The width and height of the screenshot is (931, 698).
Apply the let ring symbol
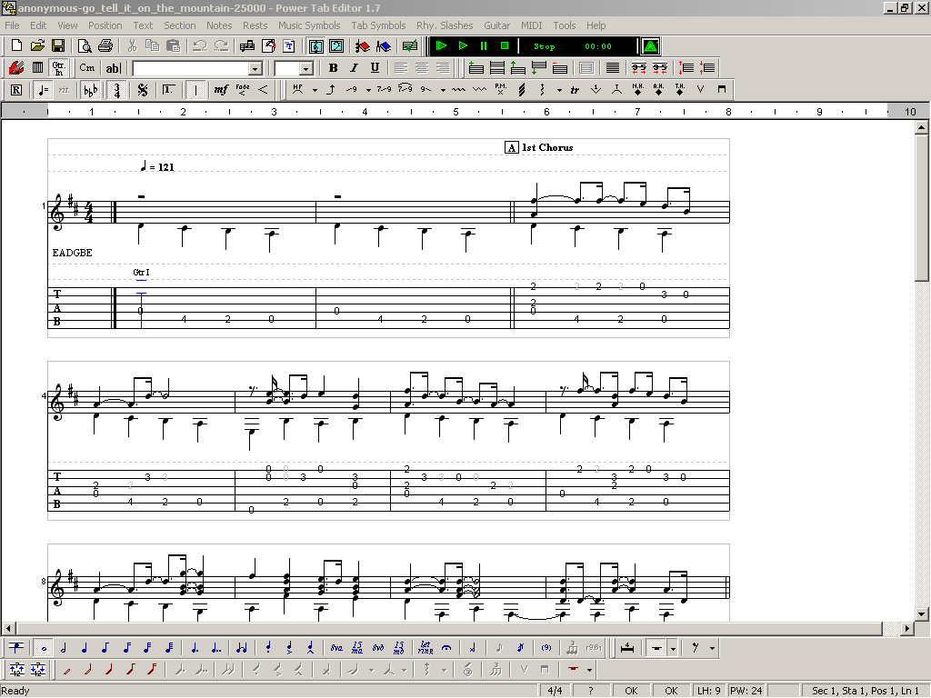click(425, 647)
